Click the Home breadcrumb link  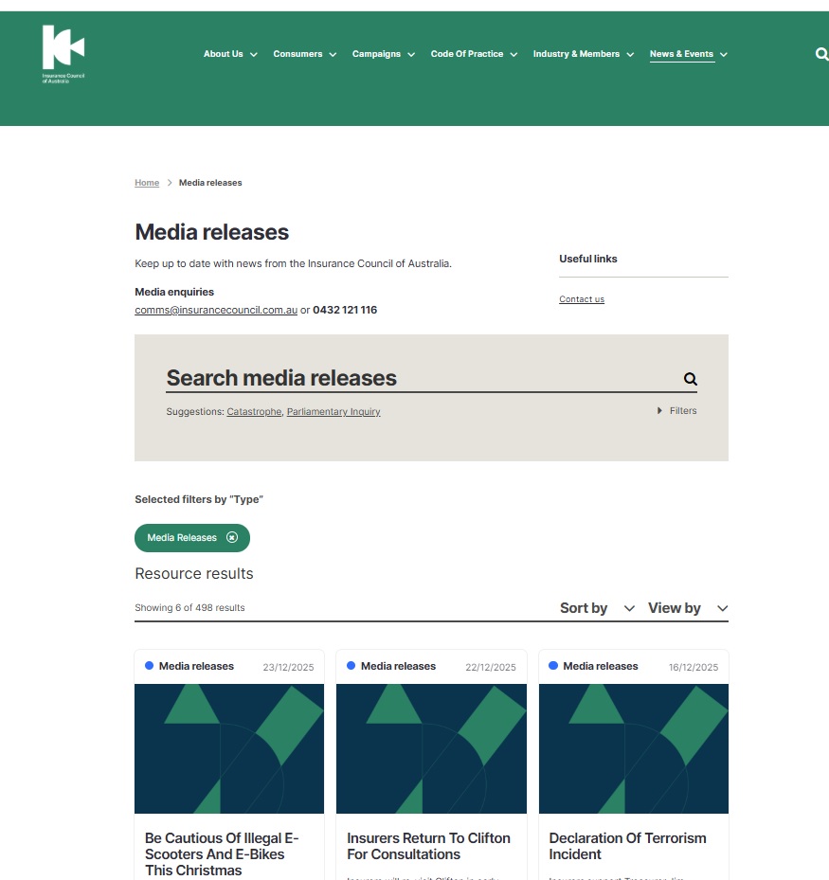(x=147, y=183)
